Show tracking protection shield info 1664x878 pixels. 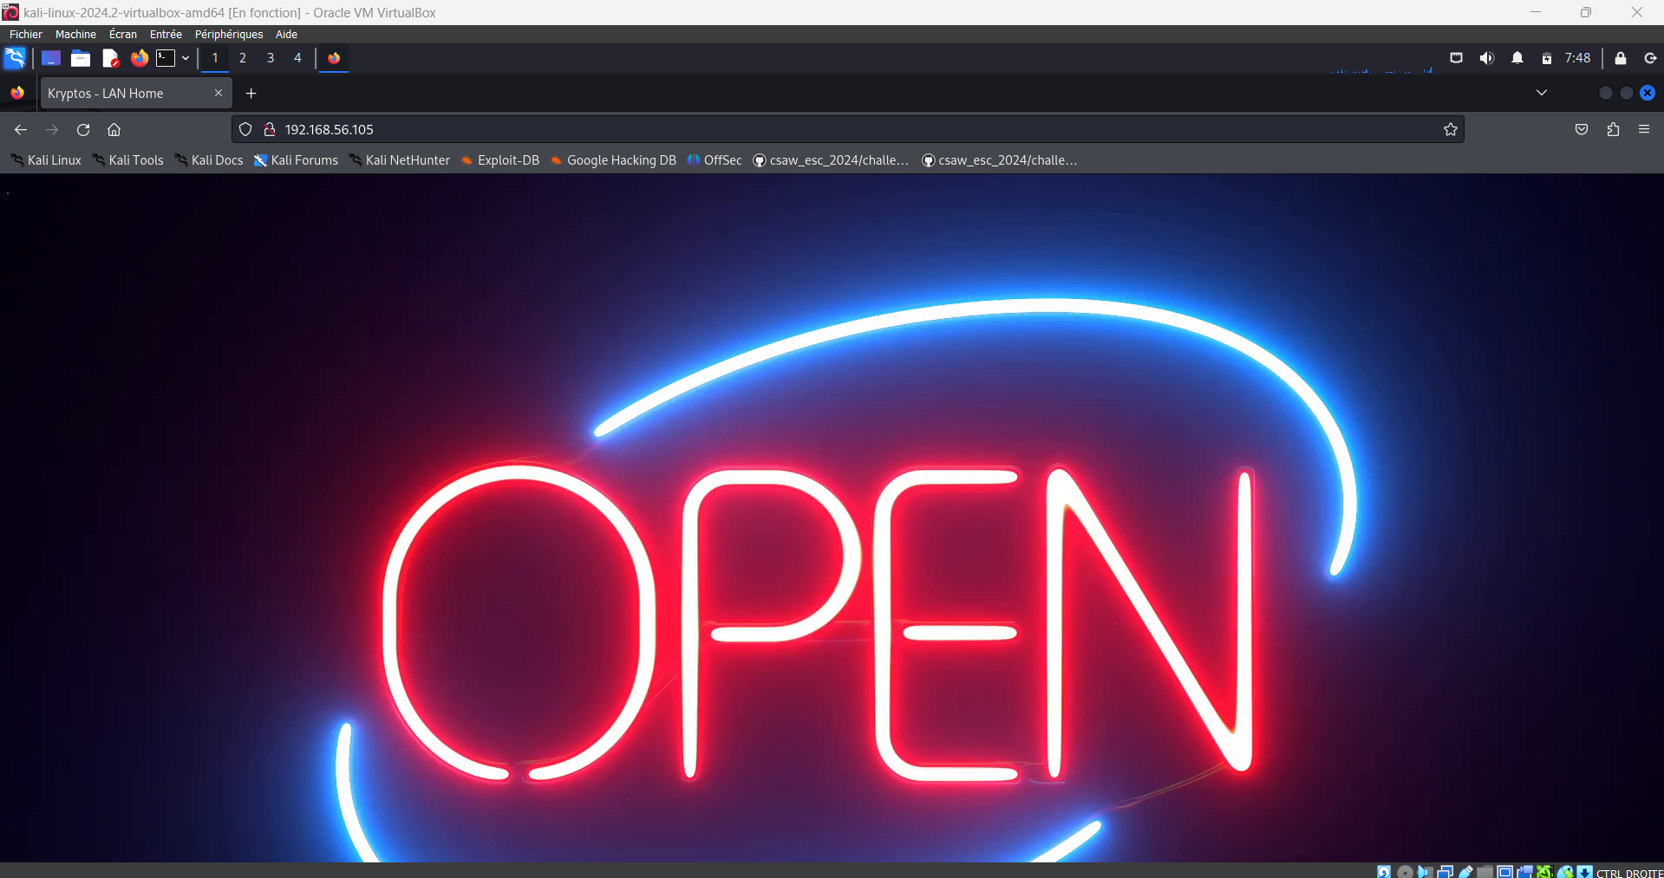point(245,130)
